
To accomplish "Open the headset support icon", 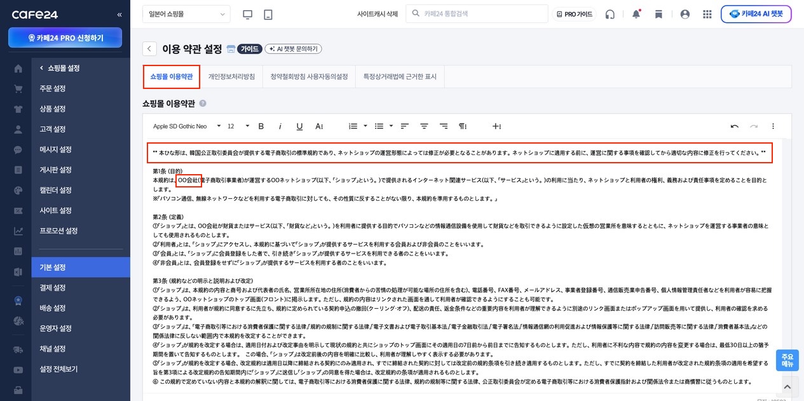I will pyautogui.click(x=610, y=14).
